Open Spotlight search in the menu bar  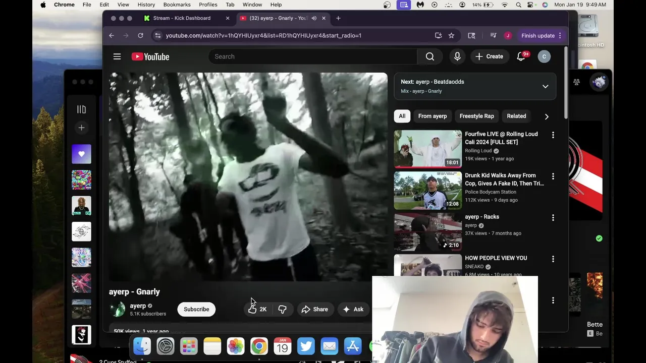click(x=518, y=5)
